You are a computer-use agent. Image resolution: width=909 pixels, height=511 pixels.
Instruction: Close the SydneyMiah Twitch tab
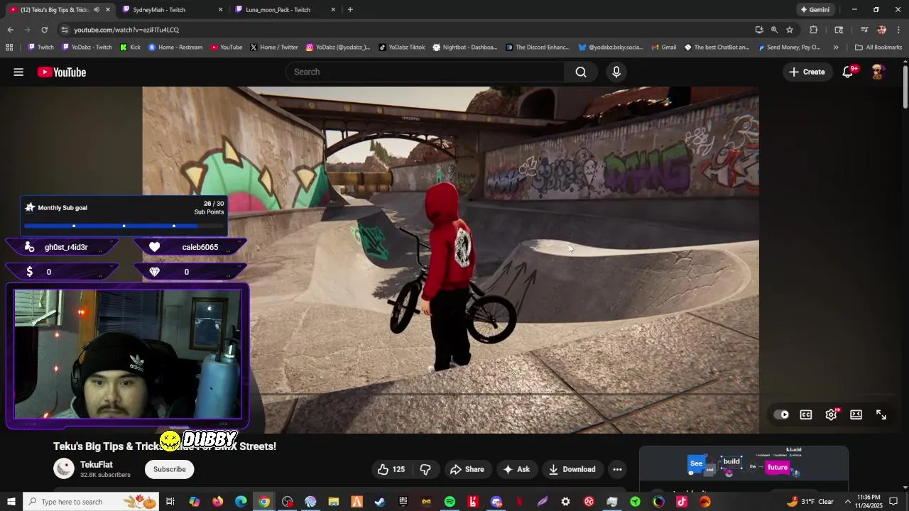(220, 10)
